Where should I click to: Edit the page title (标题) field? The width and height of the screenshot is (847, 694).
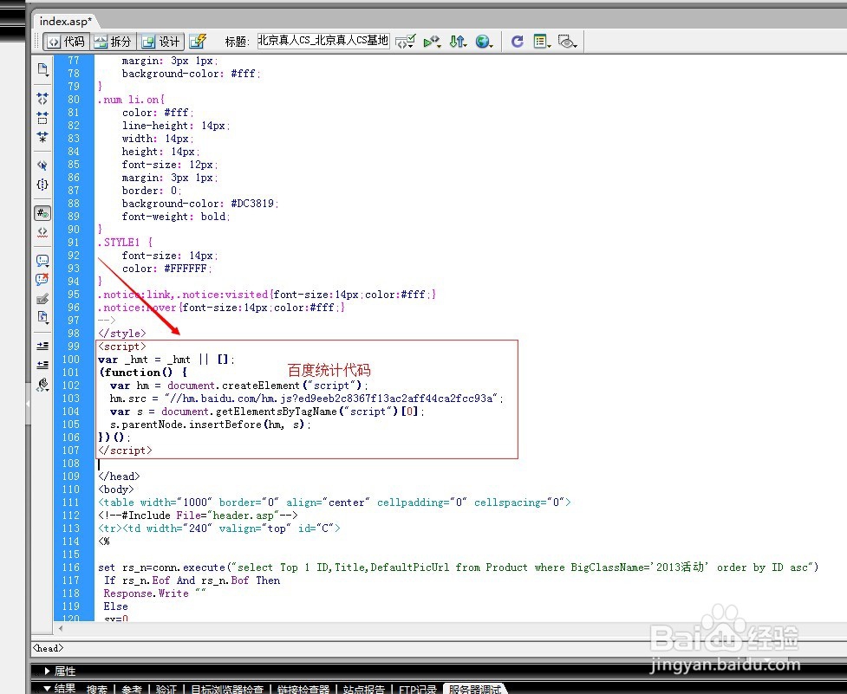click(323, 41)
